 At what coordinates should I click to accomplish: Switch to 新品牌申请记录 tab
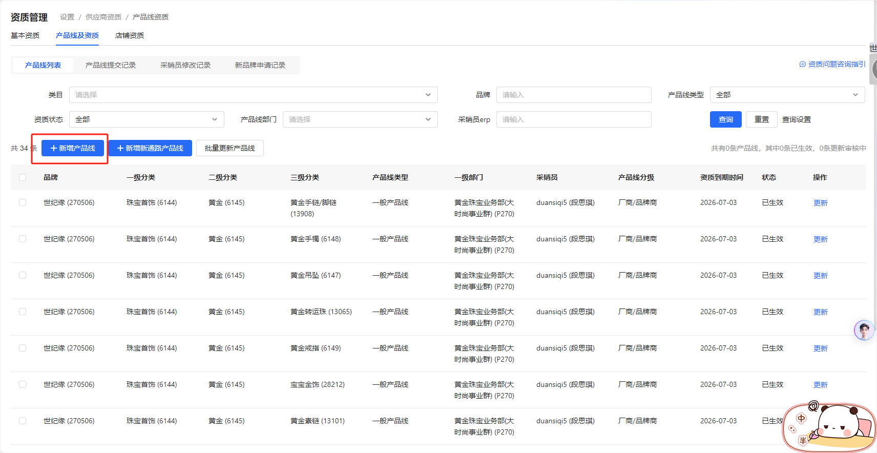(260, 65)
